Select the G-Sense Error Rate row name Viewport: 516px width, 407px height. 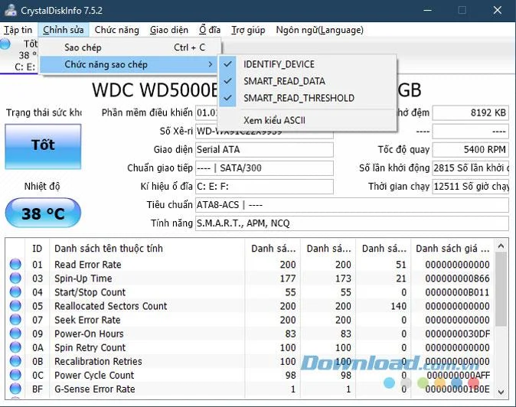pos(94,389)
